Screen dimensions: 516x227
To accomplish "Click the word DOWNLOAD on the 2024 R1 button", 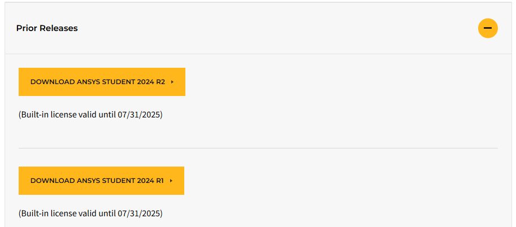I will (53, 181).
